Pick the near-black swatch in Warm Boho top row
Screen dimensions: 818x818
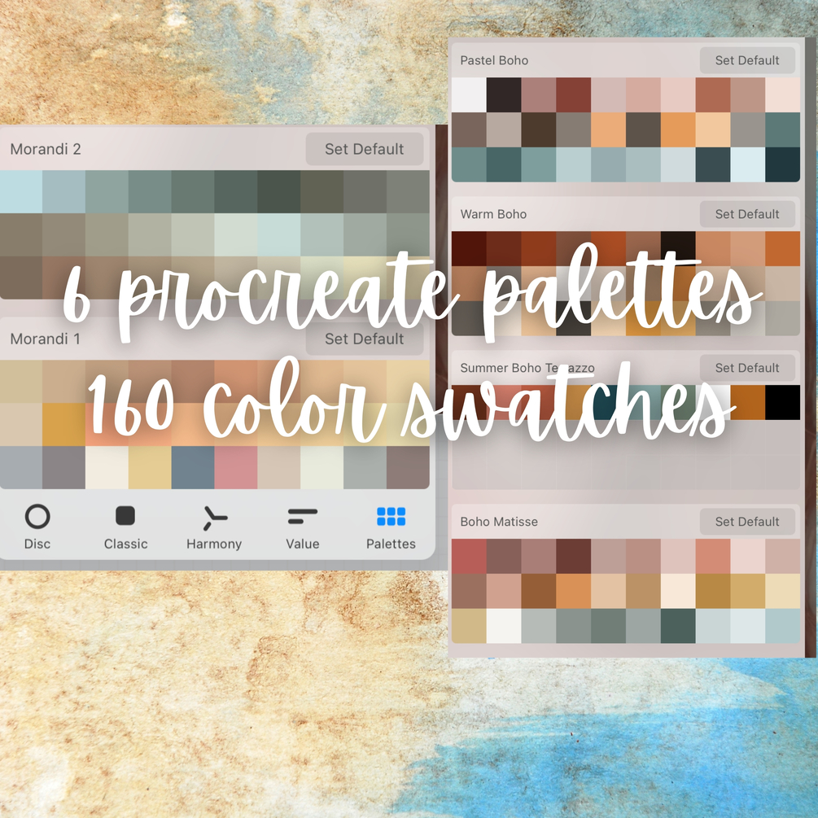[x=678, y=249]
